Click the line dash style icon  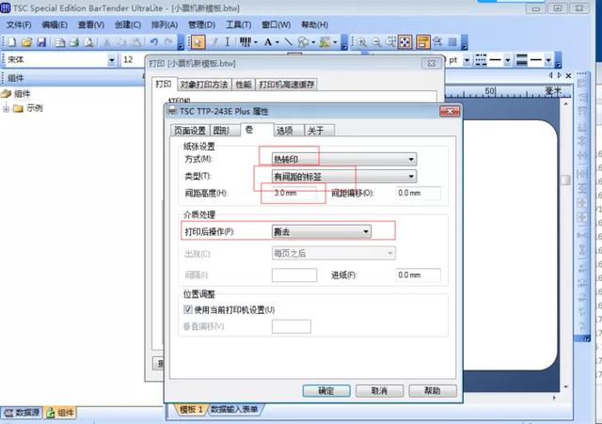pyautogui.click(x=481, y=60)
